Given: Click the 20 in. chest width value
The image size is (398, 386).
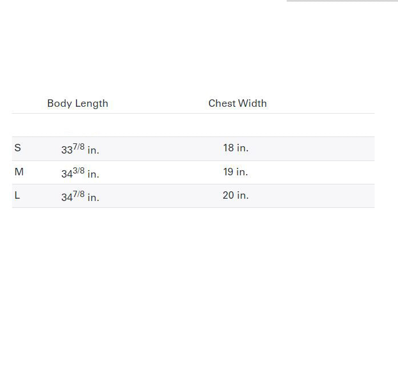Looking at the screenshot, I should (235, 195).
